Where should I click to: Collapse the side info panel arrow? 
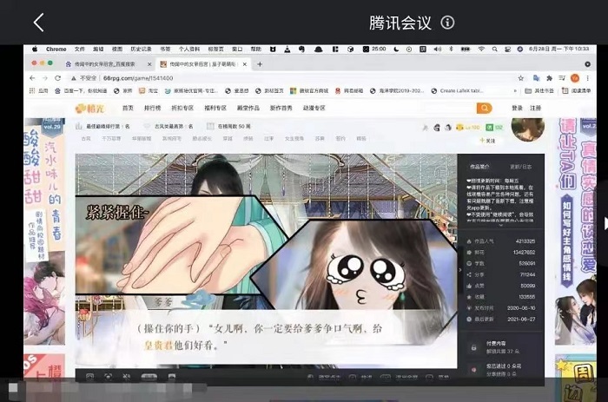tap(459, 270)
